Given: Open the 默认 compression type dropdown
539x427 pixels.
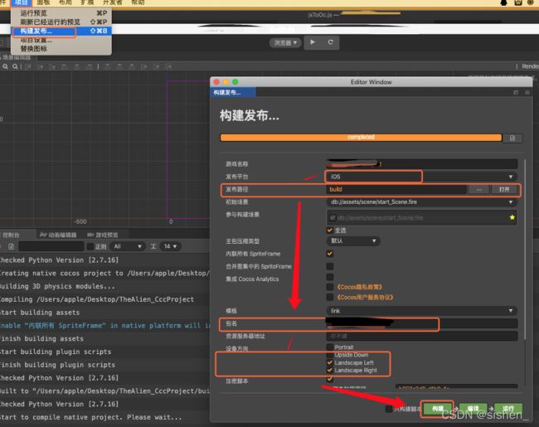Looking at the screenshot, I should tap(353, 241).
